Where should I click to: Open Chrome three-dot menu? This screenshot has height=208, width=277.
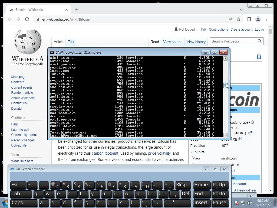tap(267, 19)
